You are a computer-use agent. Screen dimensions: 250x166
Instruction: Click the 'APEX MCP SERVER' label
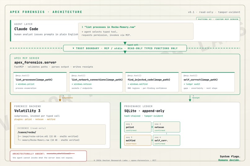point(27,58)
